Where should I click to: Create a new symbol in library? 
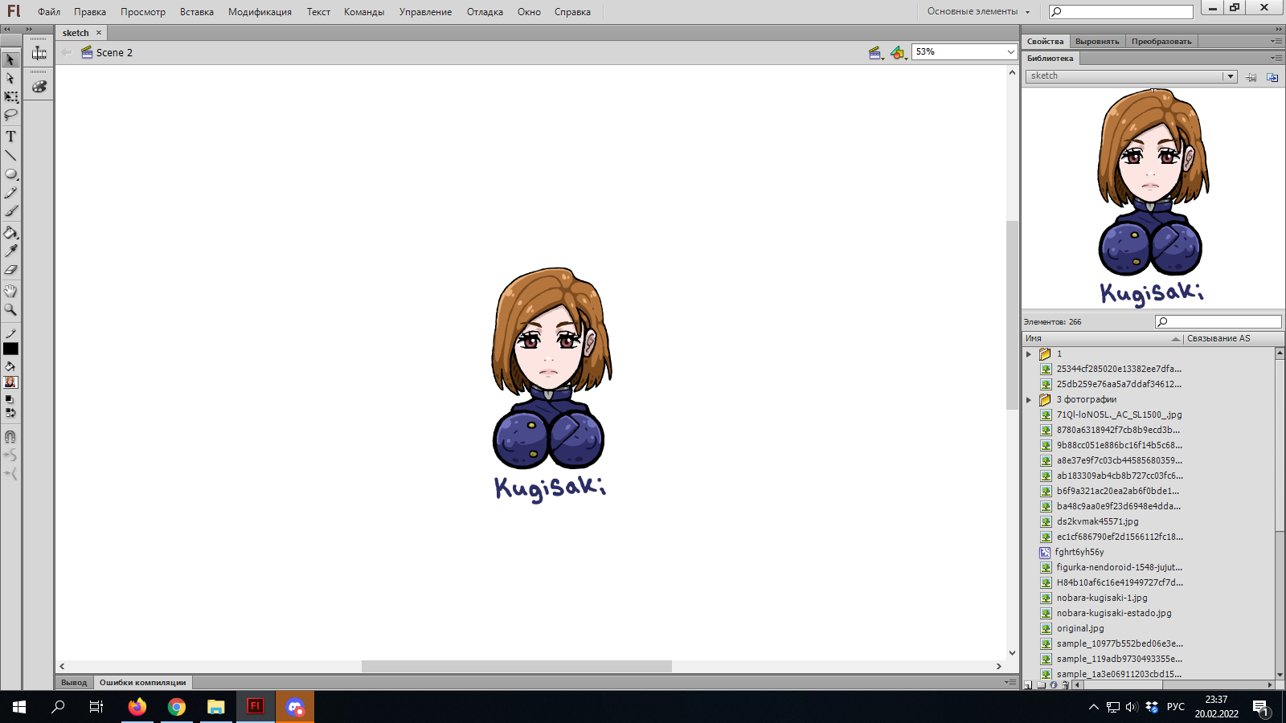[1028, 685]
